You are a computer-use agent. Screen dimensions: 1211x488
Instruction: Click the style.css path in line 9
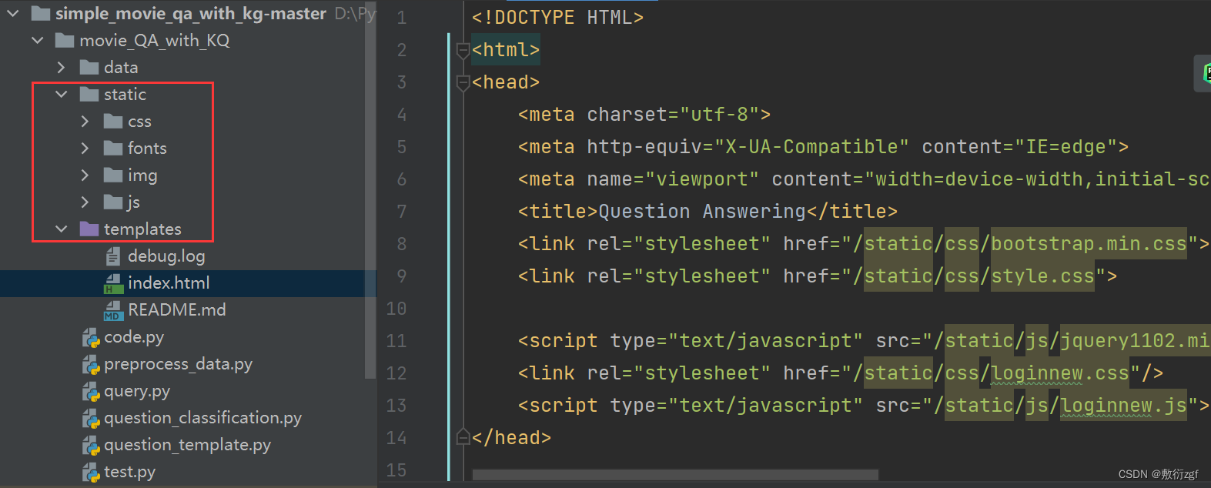(1042, 276)
